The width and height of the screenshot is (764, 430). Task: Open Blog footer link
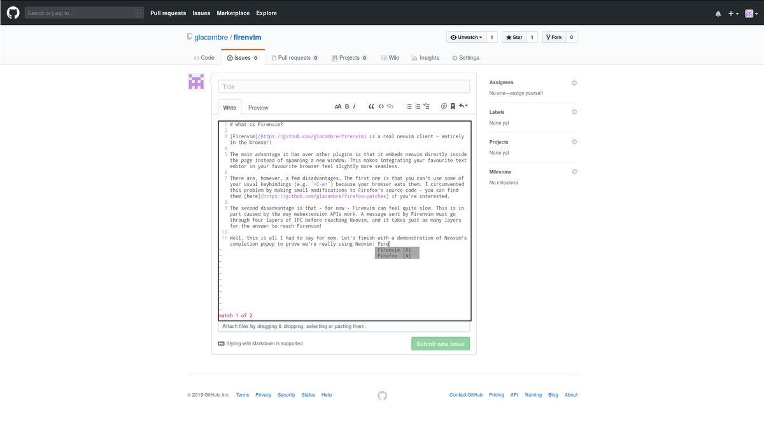[x=553, y=395]
